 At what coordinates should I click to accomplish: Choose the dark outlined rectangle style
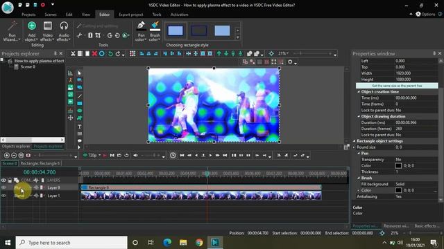(199, 30)
